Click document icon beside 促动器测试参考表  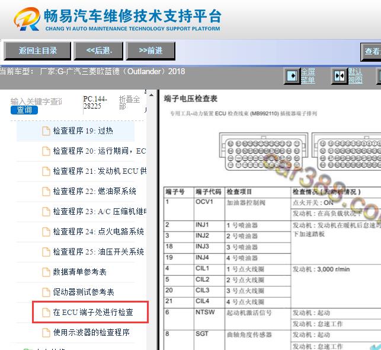[46, 292]
